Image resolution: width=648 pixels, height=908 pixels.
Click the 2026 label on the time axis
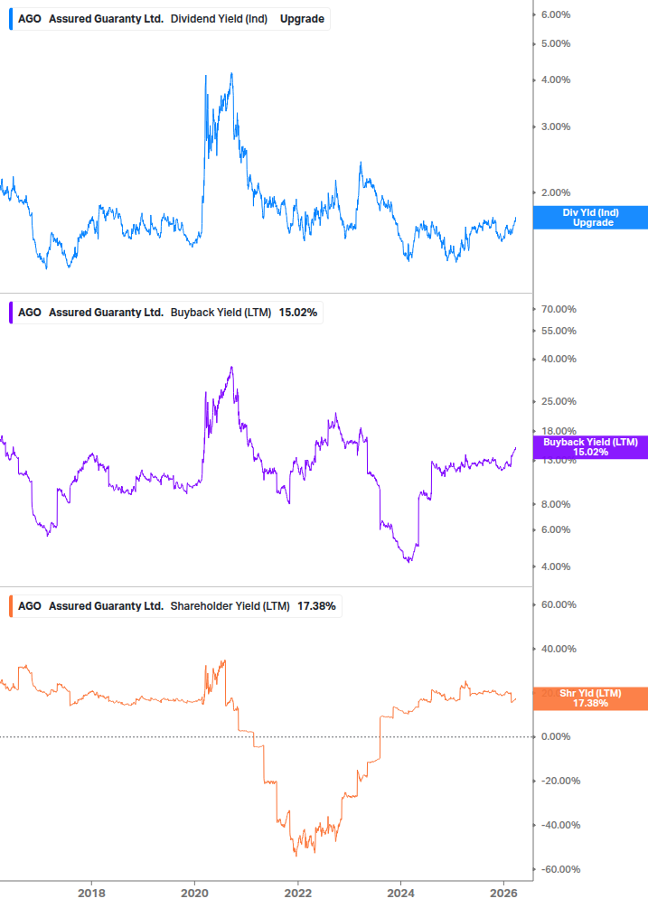[x=503, y=893]
